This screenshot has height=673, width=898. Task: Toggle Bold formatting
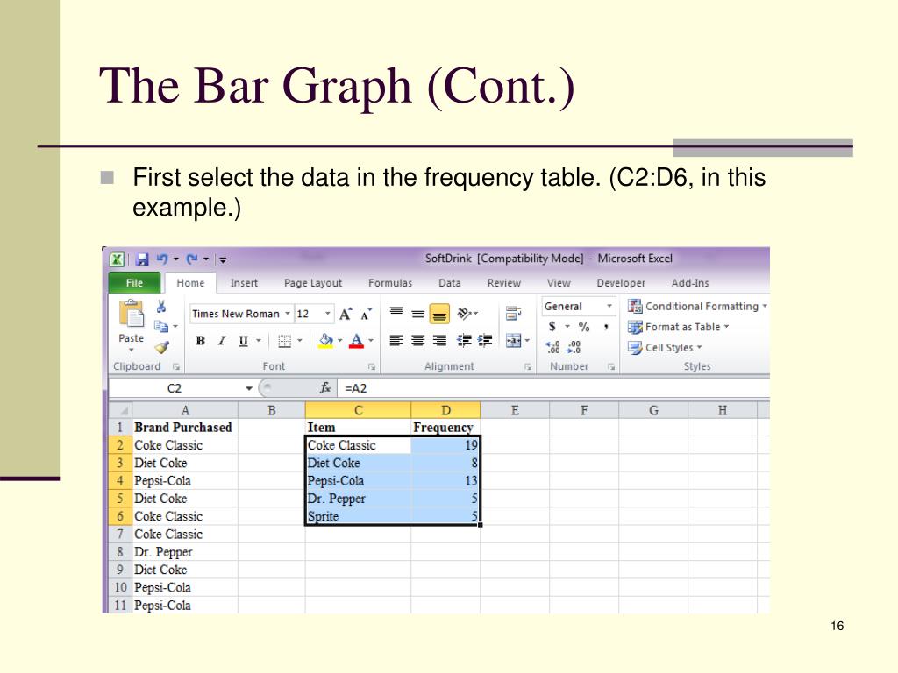point(201,341)
